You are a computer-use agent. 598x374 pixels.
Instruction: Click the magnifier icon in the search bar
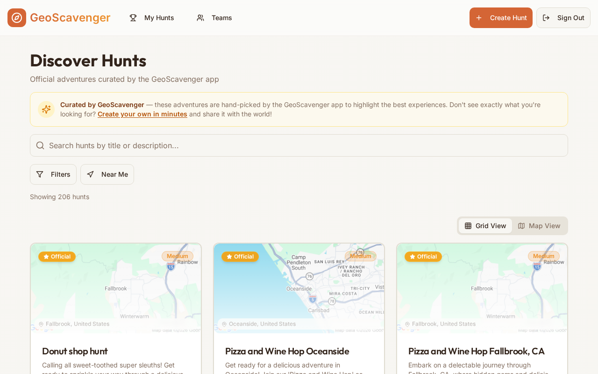coord(40,145)
